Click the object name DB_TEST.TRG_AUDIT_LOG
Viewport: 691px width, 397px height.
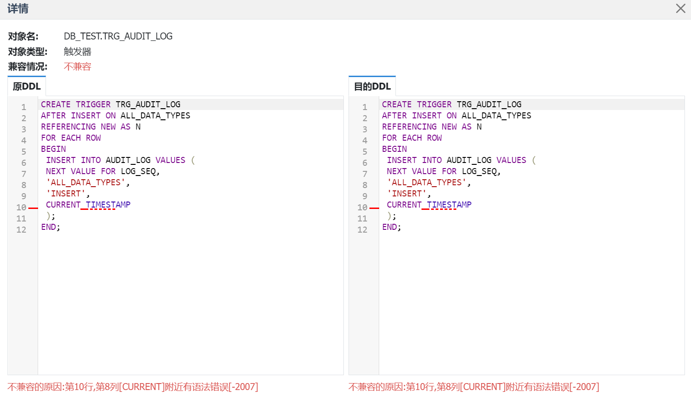pyautogui.click(x=118, y=36)
